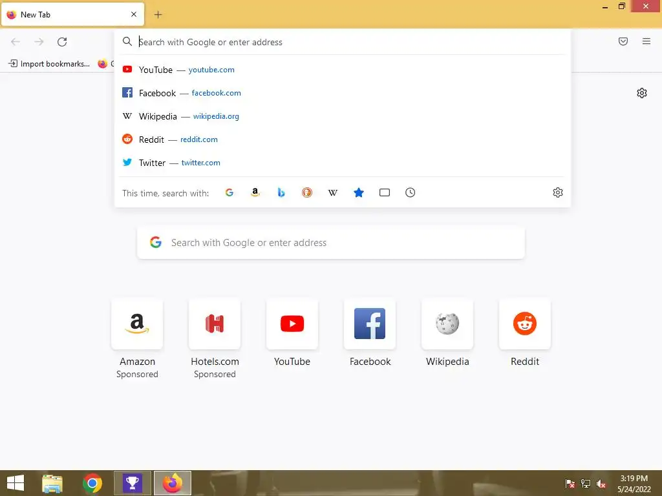Search Bookmarks via star icon
Viewport: 662px width, 496px height.
coord(358,192)
